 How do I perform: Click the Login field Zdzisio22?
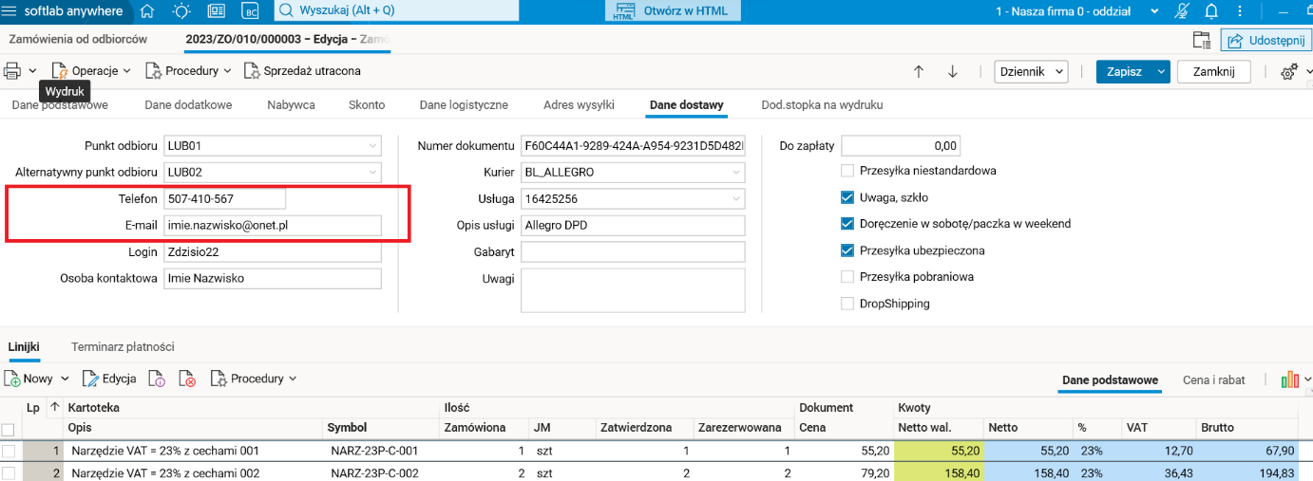(x=273, y=252)
